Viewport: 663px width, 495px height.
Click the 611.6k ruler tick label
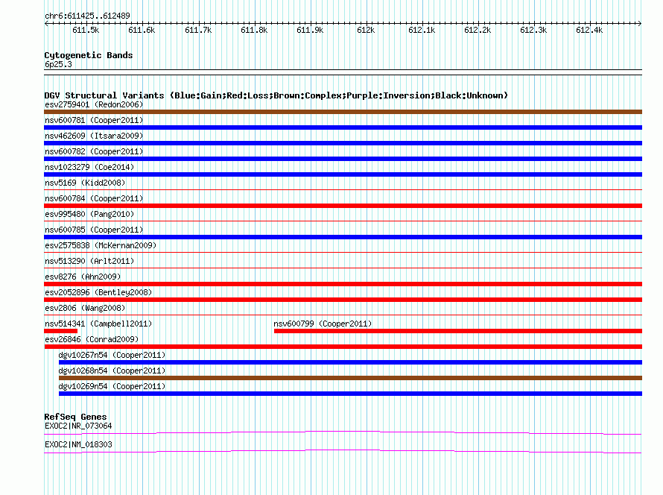point(142,30)
